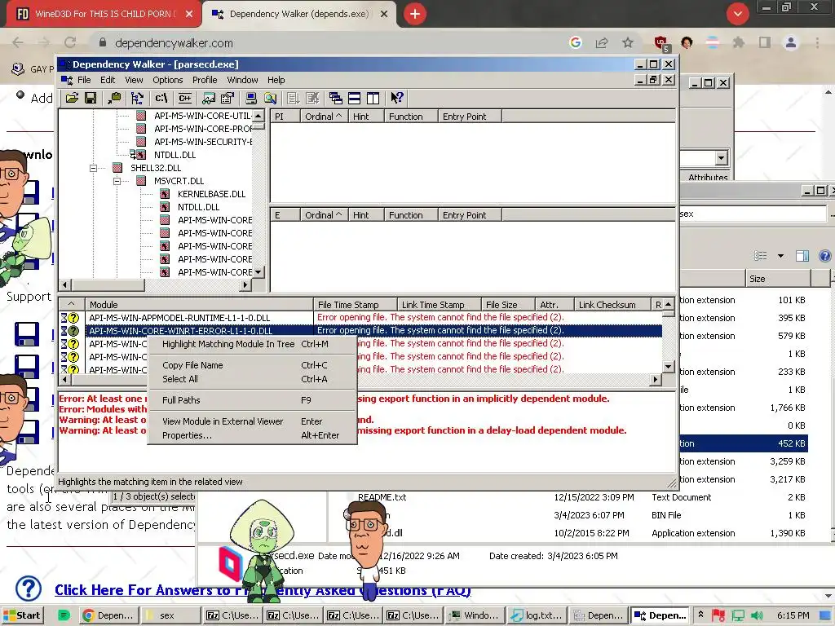Click the FAQ answers hyperlink
This screenshot has height=626, width=835.
(263, 590)
